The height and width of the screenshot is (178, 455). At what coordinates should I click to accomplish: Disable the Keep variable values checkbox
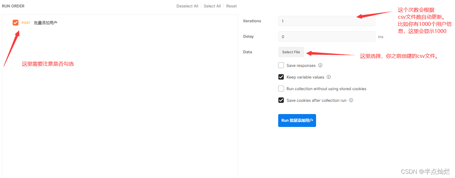[281, 77]
